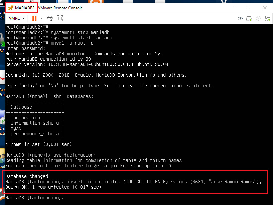The height and width of the screenshot is (205, 273).
Task: Close the VMware Remote Console window
Action: coord(265,8)
